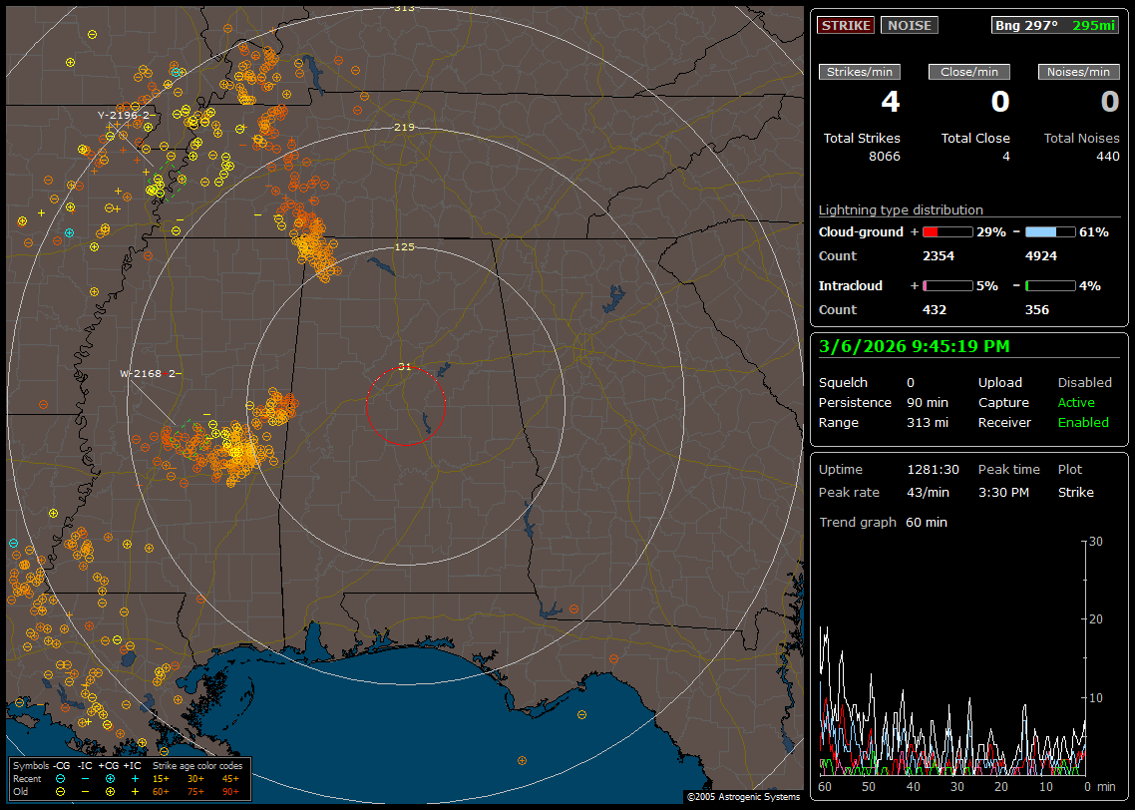Click the recent -CG cyan symbol in legend
Viewport: 1135px width, 810px height.
click(x=61, y=778)
